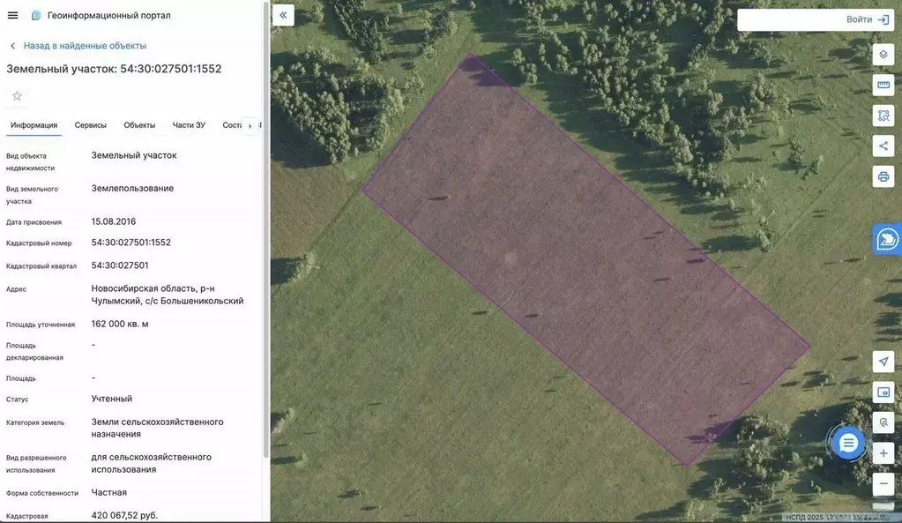Open the blue chat support bubble
This screenshot has width=902, height=523.
click(x=848, y=443)
